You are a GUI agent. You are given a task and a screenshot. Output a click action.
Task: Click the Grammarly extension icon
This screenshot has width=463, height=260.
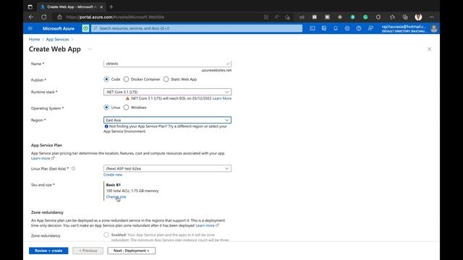pyautogui.click(x=365, y=17)
